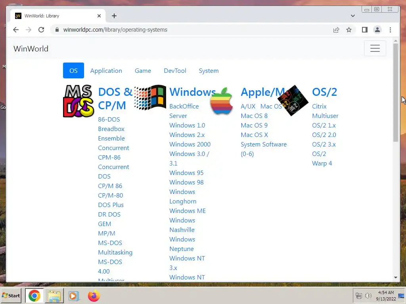This screenshot has width=406, height=304.
Task: Switch to System category tab
Action: (x=209, y=70)
